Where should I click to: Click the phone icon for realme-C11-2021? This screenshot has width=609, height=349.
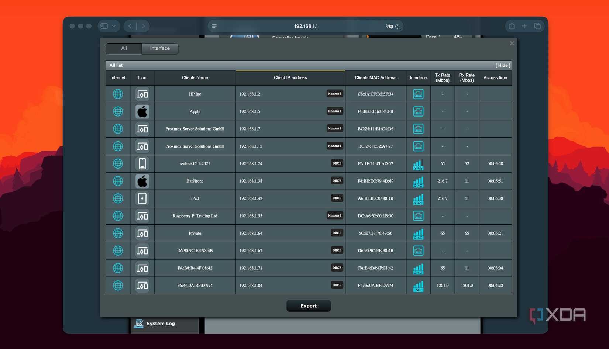tap(142, 163)
